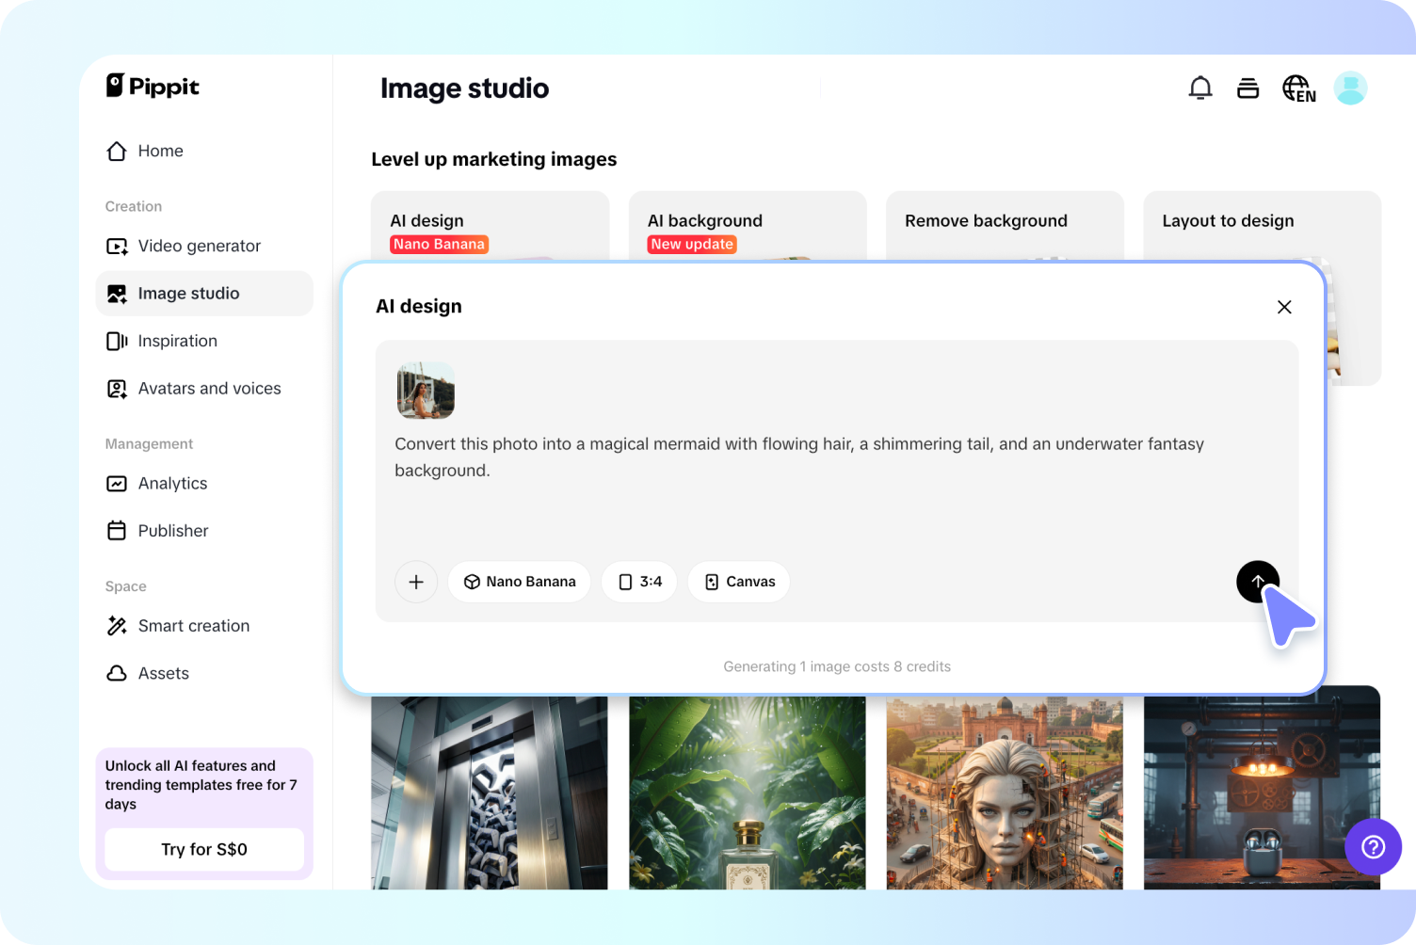The height and width of the screenshot is (945, 1416).
Task: Change language via EN globe icon
Action: point(1299,88)
